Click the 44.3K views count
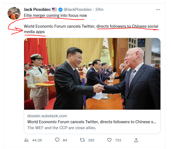Screen dimensions: 171x149 coord(37,140)
